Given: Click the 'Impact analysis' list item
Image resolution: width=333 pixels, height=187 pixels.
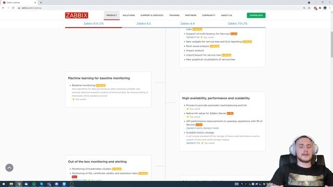Looking at the screenshot, I should [195, 50].
